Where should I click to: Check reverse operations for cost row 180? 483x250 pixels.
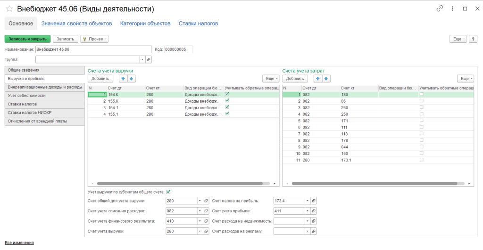pos(422,94)
